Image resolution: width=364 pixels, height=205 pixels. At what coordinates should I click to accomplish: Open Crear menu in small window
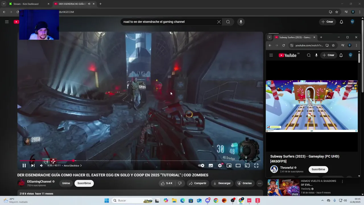[328, 55]
